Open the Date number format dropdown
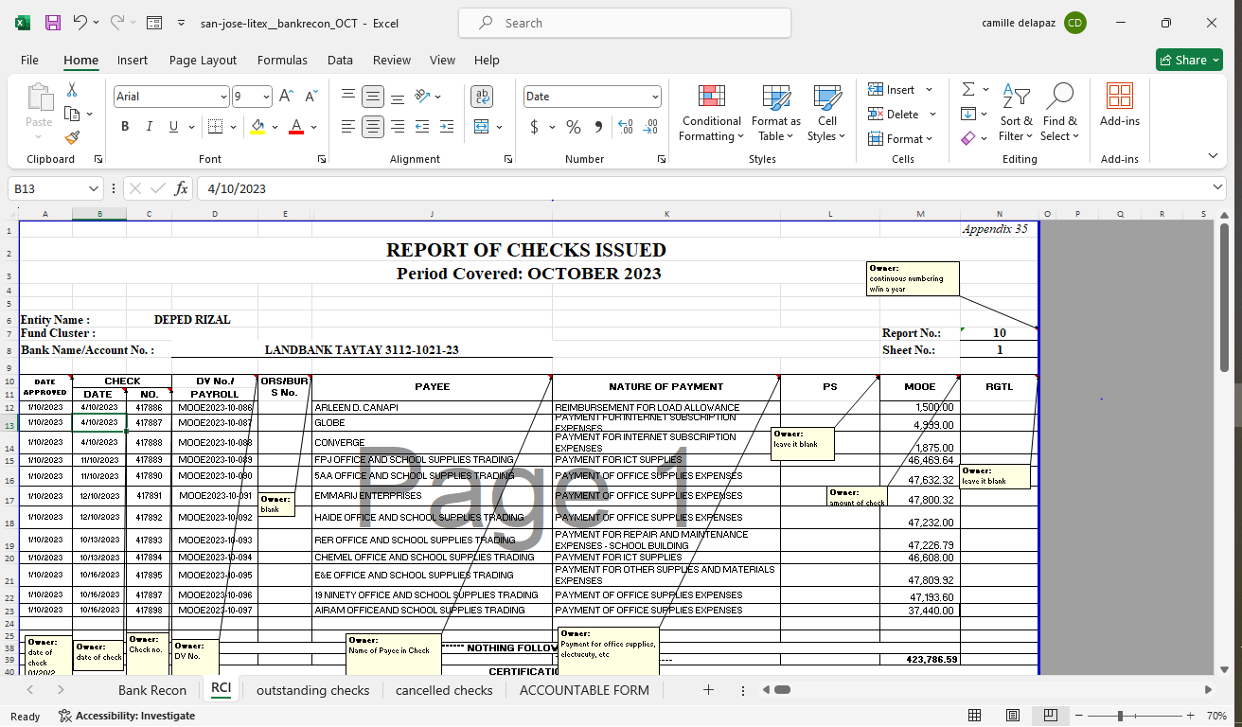The height and width of the screenshot is (727, 1242). click(655, 97)
